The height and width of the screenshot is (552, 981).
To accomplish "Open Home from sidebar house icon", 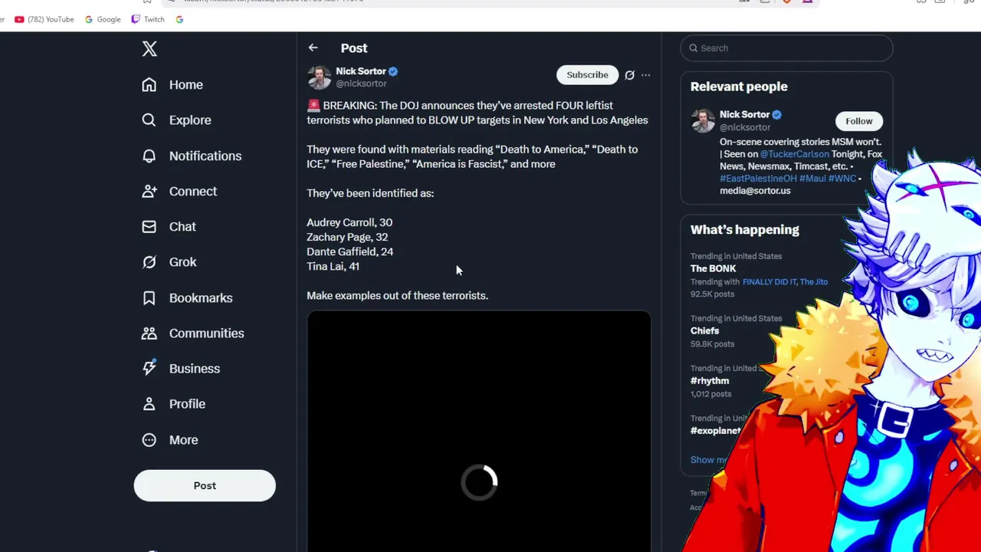I will (x=149, y=85).
